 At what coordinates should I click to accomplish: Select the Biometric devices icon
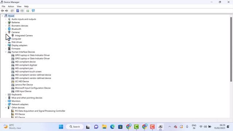pyautogui.click(x=9, y=26)
